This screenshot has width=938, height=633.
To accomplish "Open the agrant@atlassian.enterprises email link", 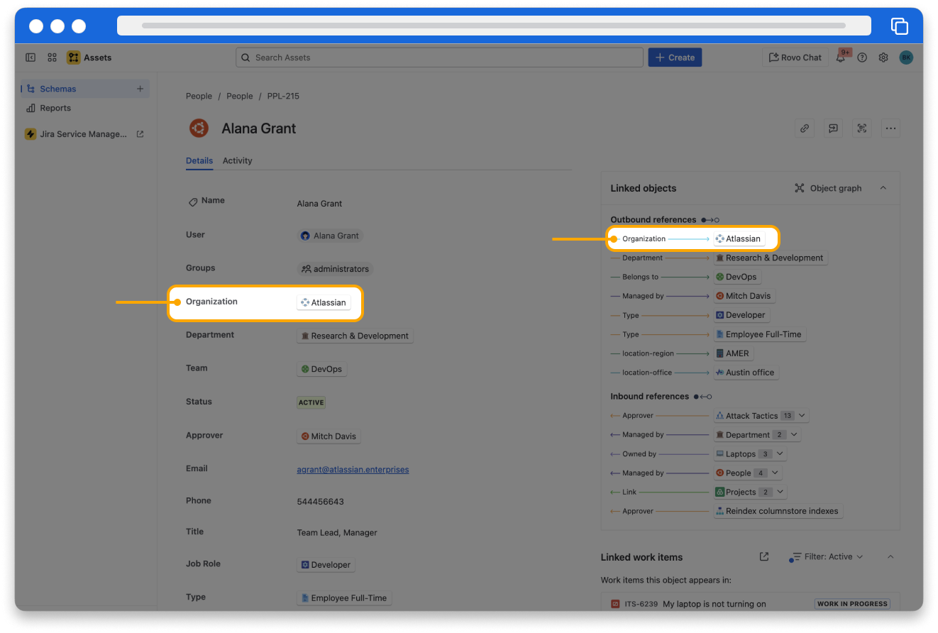I will pyautogui.click(x=353, y=469).
